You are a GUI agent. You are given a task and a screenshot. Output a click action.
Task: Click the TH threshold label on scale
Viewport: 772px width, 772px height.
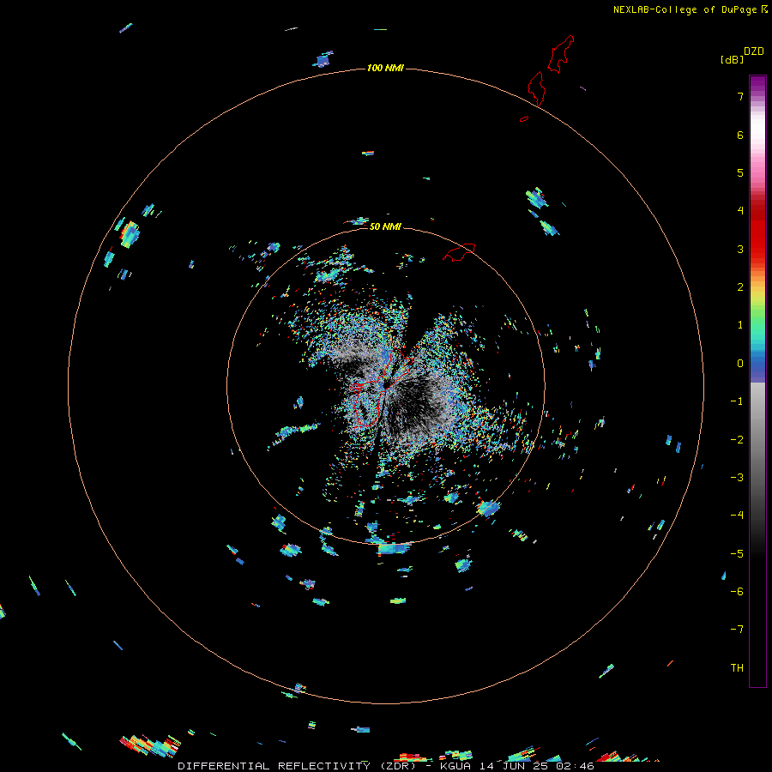click(x=737, y=668)
